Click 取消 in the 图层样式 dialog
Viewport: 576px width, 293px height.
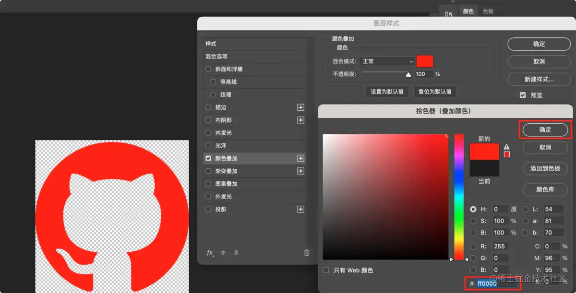tap(539, 62)
